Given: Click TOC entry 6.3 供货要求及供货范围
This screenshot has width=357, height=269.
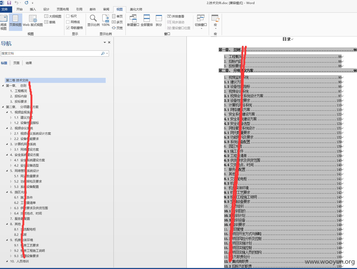Looking at the screenshot, I should pos(283,160).
